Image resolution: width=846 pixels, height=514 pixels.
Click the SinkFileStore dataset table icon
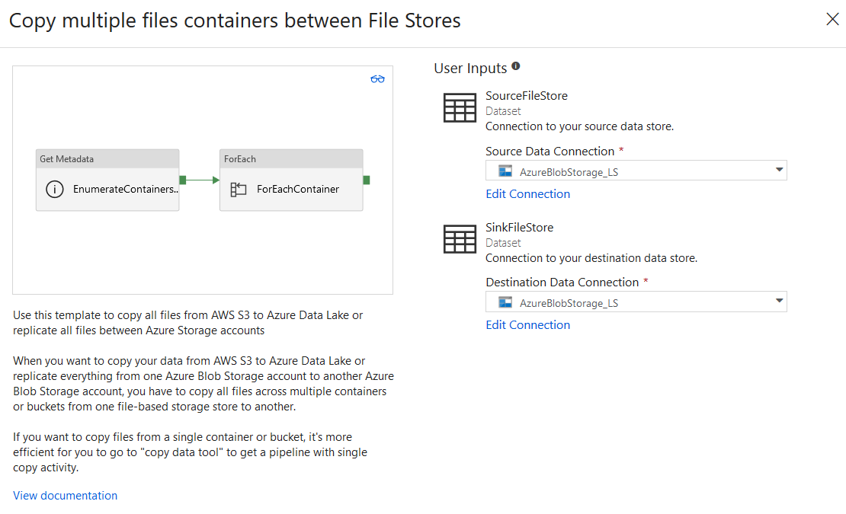coord(460,238)
